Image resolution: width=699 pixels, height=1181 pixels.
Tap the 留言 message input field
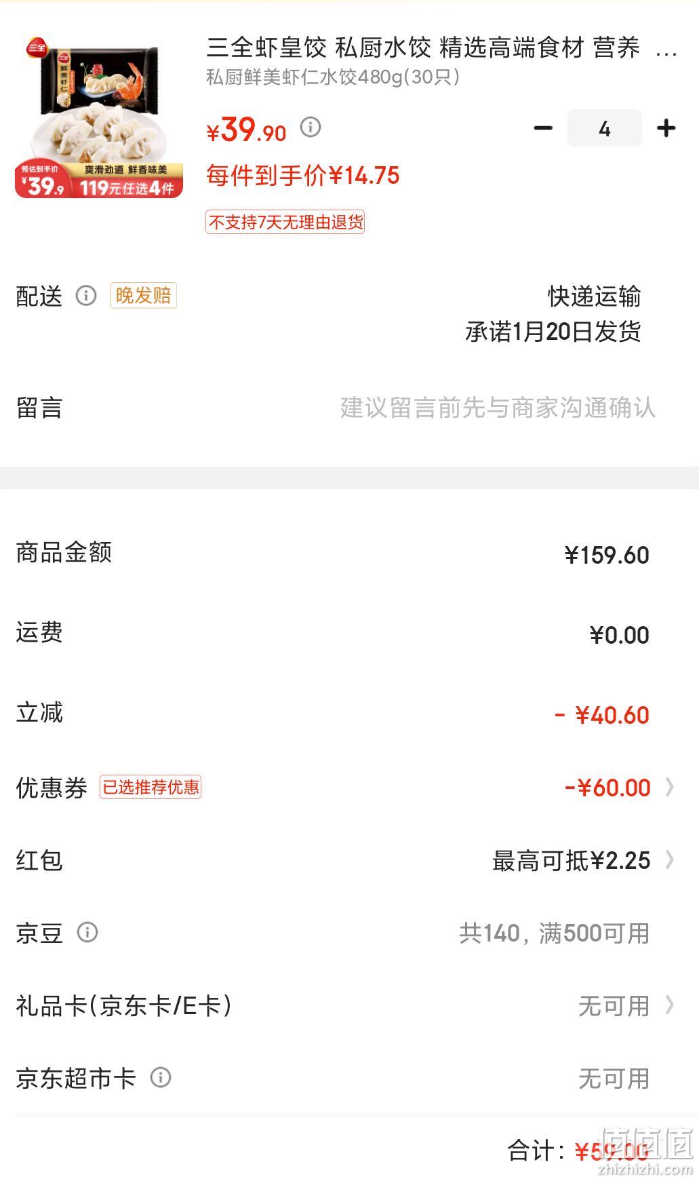coord(498,408)
